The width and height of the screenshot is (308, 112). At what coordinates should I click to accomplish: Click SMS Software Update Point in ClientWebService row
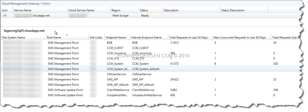pos(65,90)
